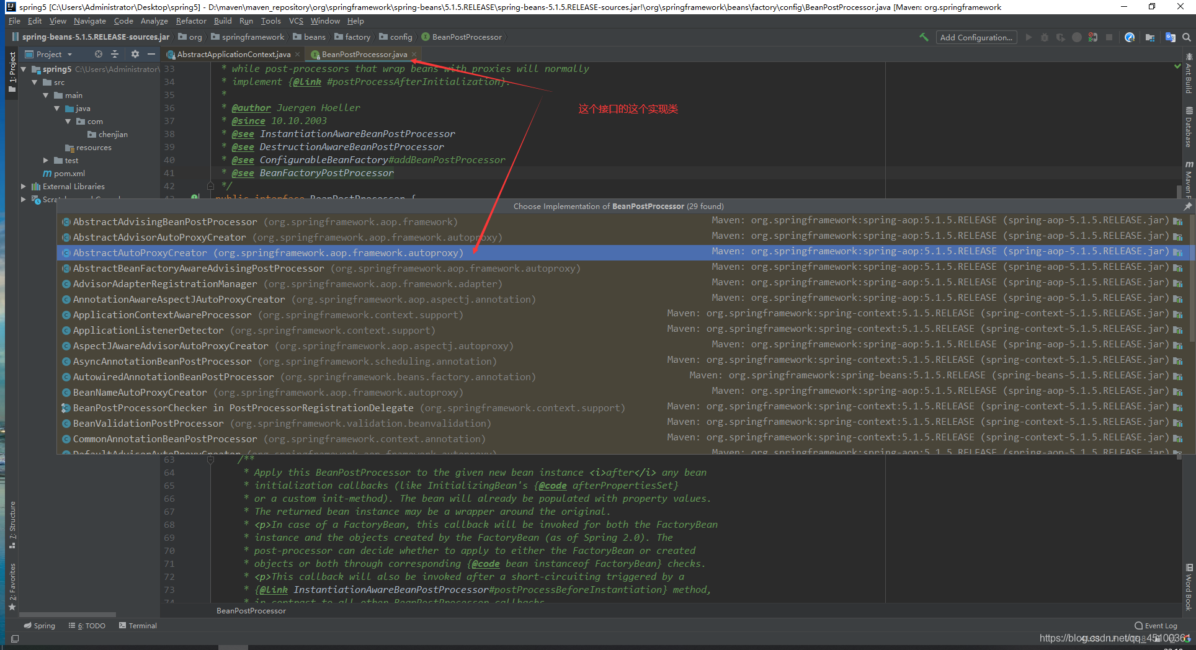Click the implementations popup vertical scrollbar

[x=1192, y=279]
